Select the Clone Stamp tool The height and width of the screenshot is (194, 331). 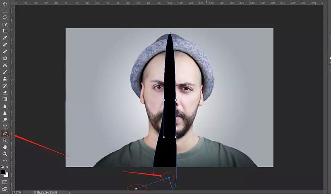coord(5,79)
